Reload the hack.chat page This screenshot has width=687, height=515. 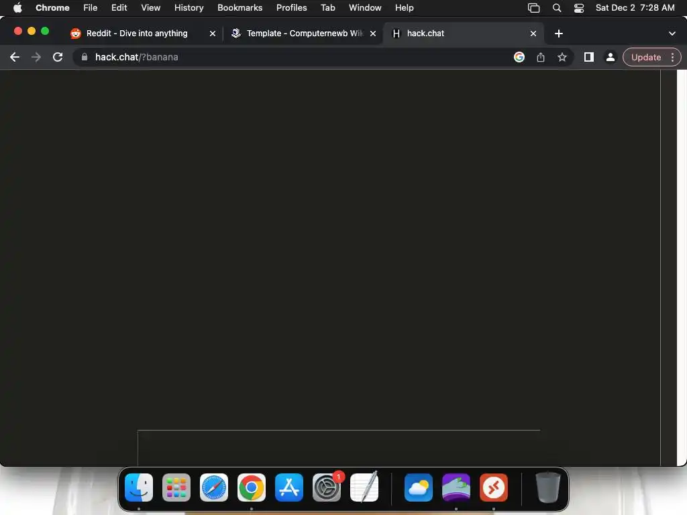coord(58,57)
